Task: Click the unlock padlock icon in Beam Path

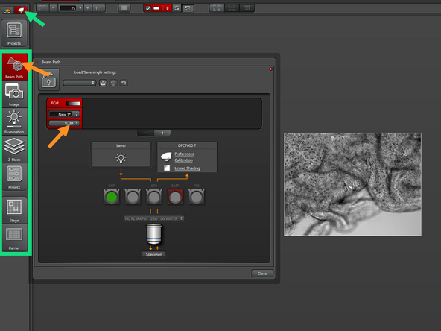Action: [48, 80]
